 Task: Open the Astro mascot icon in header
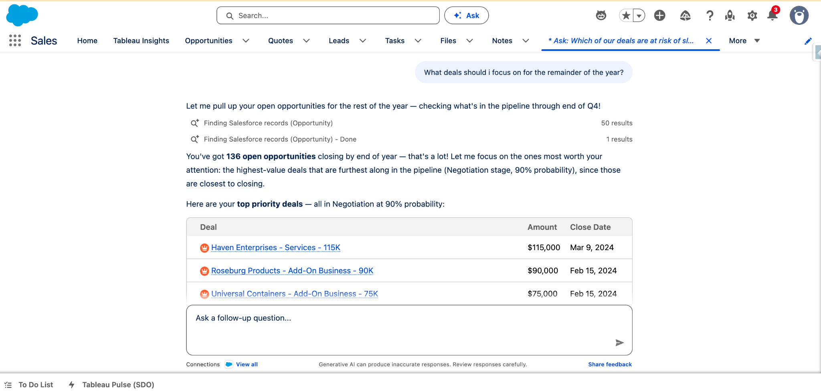(x=601, y=16)
